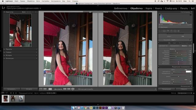Screen dimensions: 196x110
Task: Collapse the Гистограмма panel triangle
Action: click(191, 12)
